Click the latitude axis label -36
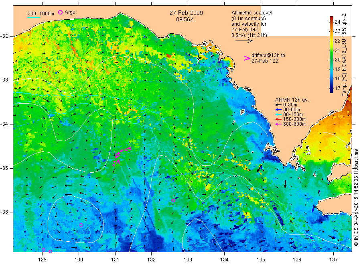 [x=4, y=212]
